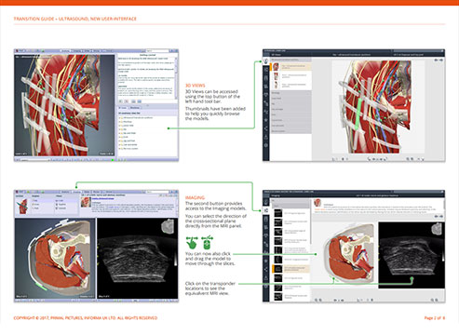Click 'COPYRIGHT © 2017' footer text
The height and width of the screenshot is (335, 459).
click(x=32, y=318)
